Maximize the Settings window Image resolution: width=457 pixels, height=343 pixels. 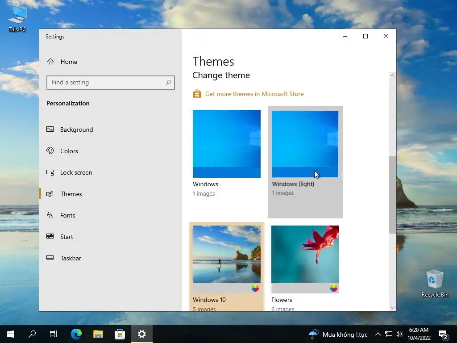pos(366,36)
